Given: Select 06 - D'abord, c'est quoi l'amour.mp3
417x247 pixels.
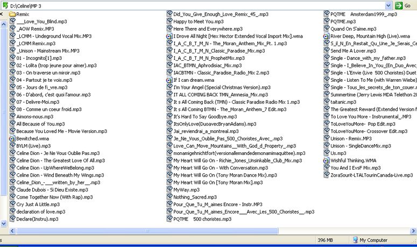Looking at the screenshot, I should [53, 95].
